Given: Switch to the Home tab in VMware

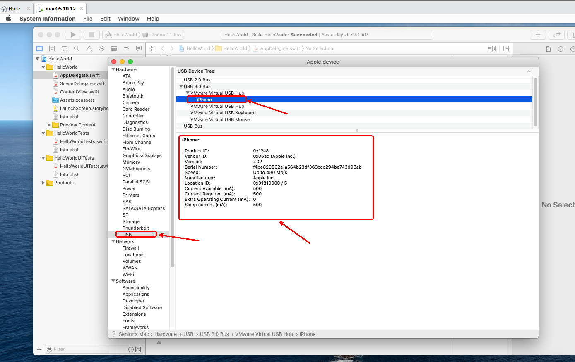Looking at the screenshot, I should pos(14,9).
